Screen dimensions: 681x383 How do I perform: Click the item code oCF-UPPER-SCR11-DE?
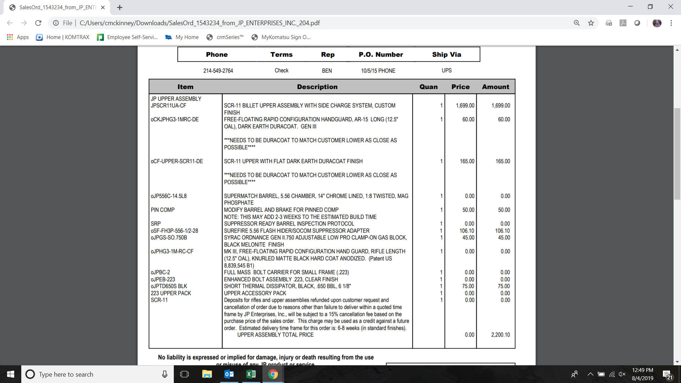(x=177, y=161)
